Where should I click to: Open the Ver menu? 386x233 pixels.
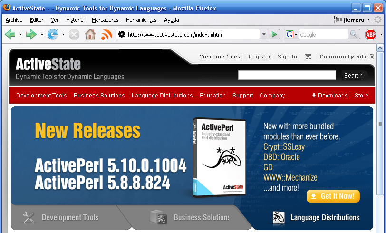55,20
